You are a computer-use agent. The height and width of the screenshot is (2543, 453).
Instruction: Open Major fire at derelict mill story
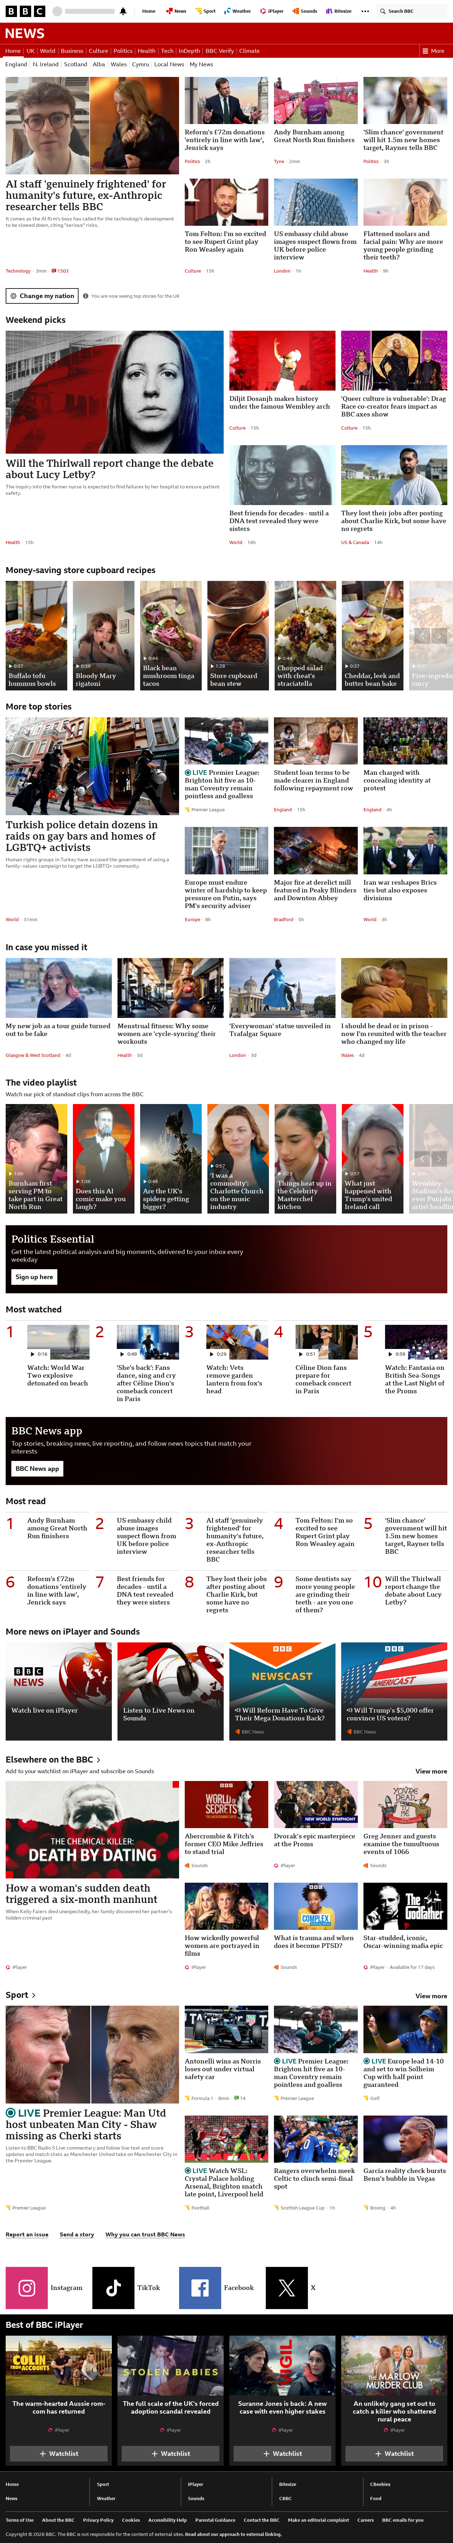[x=315, y=890]
